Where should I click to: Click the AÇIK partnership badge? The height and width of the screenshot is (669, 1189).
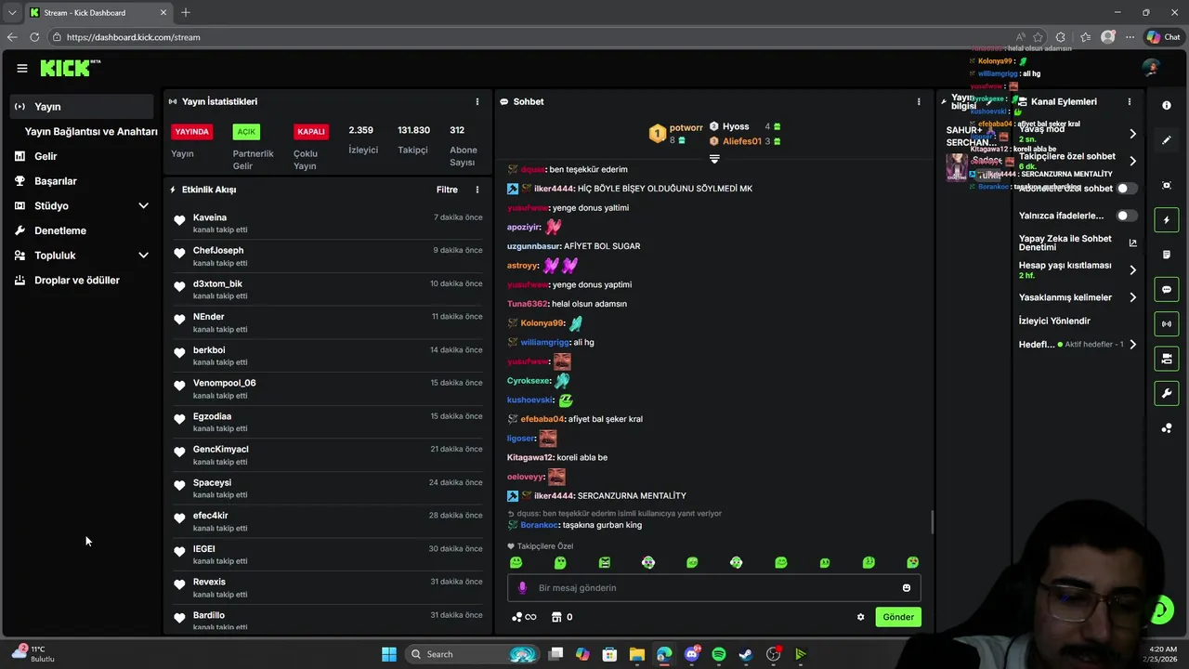coord(245,132)
